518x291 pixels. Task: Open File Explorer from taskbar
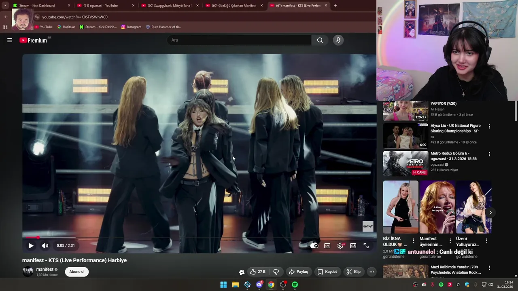click(235, 285)
